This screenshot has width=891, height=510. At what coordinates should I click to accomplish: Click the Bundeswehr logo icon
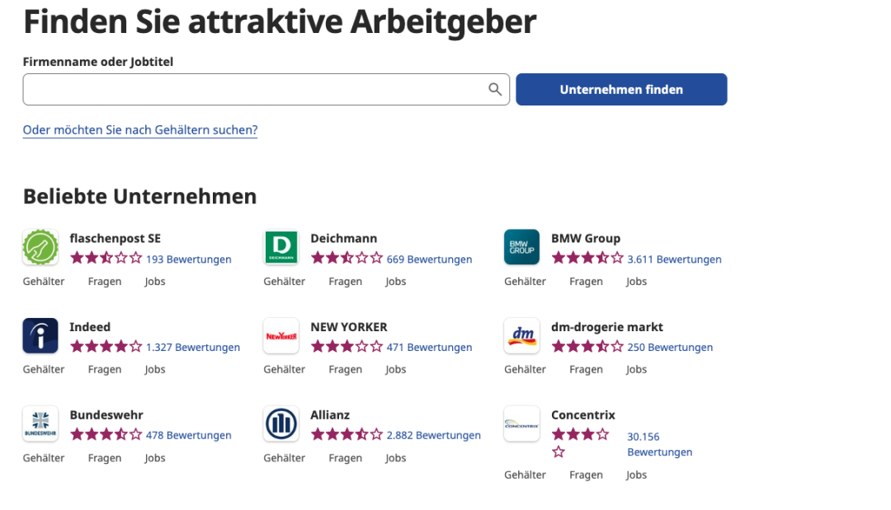click(x=40, y=423)
